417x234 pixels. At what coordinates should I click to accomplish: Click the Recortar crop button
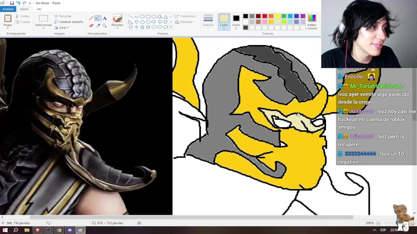63,16
